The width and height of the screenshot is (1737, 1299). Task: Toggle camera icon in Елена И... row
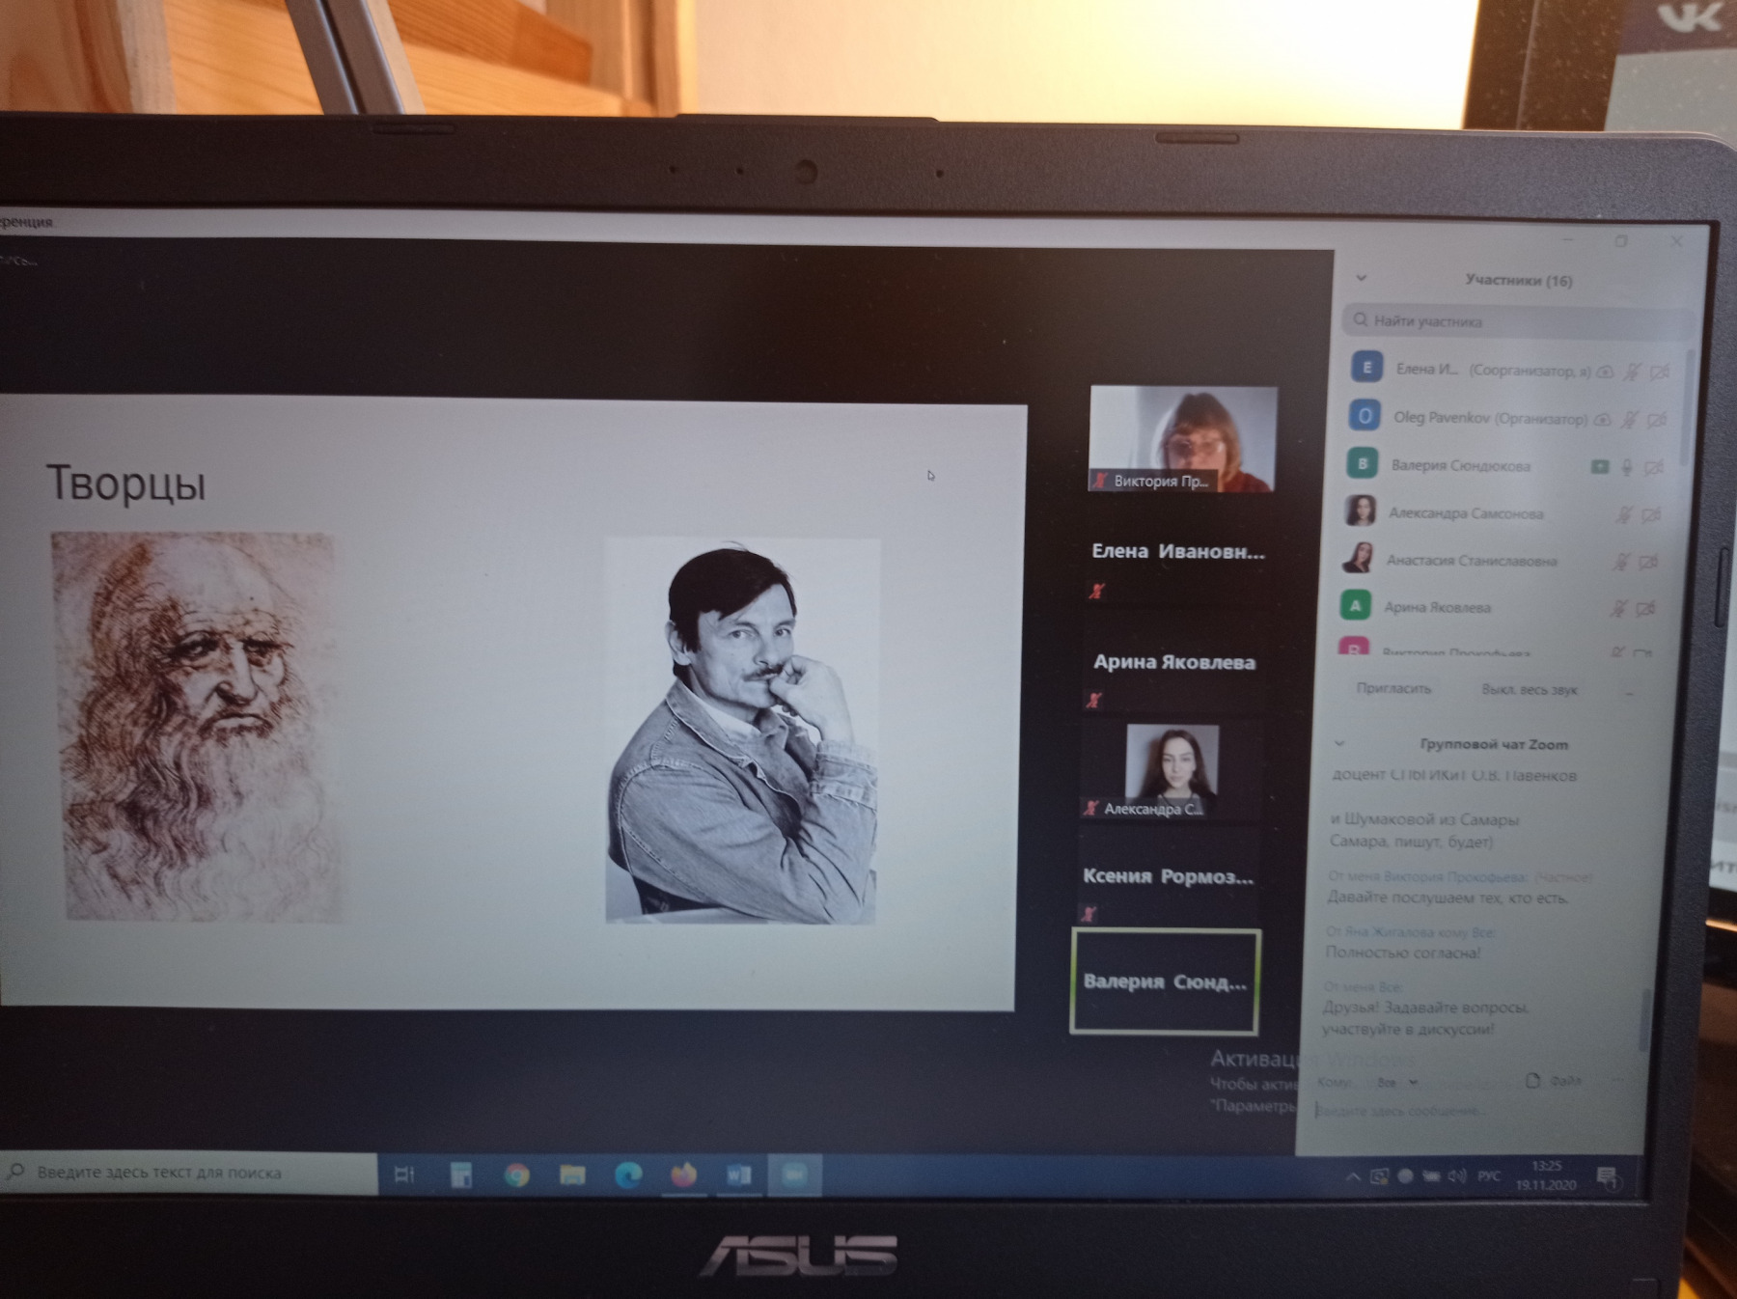pos(1660,373)
